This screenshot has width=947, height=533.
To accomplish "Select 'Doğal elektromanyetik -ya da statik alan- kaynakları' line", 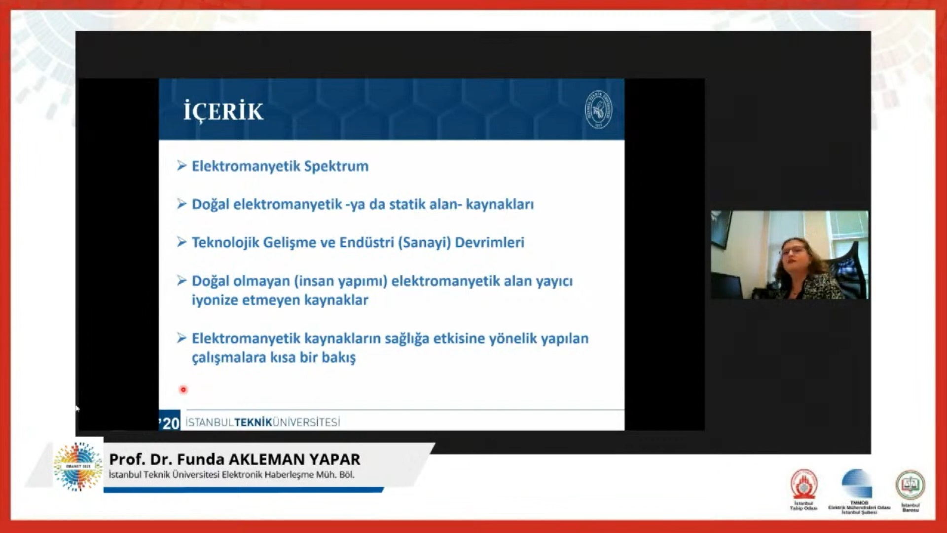I will coord(363,204).
